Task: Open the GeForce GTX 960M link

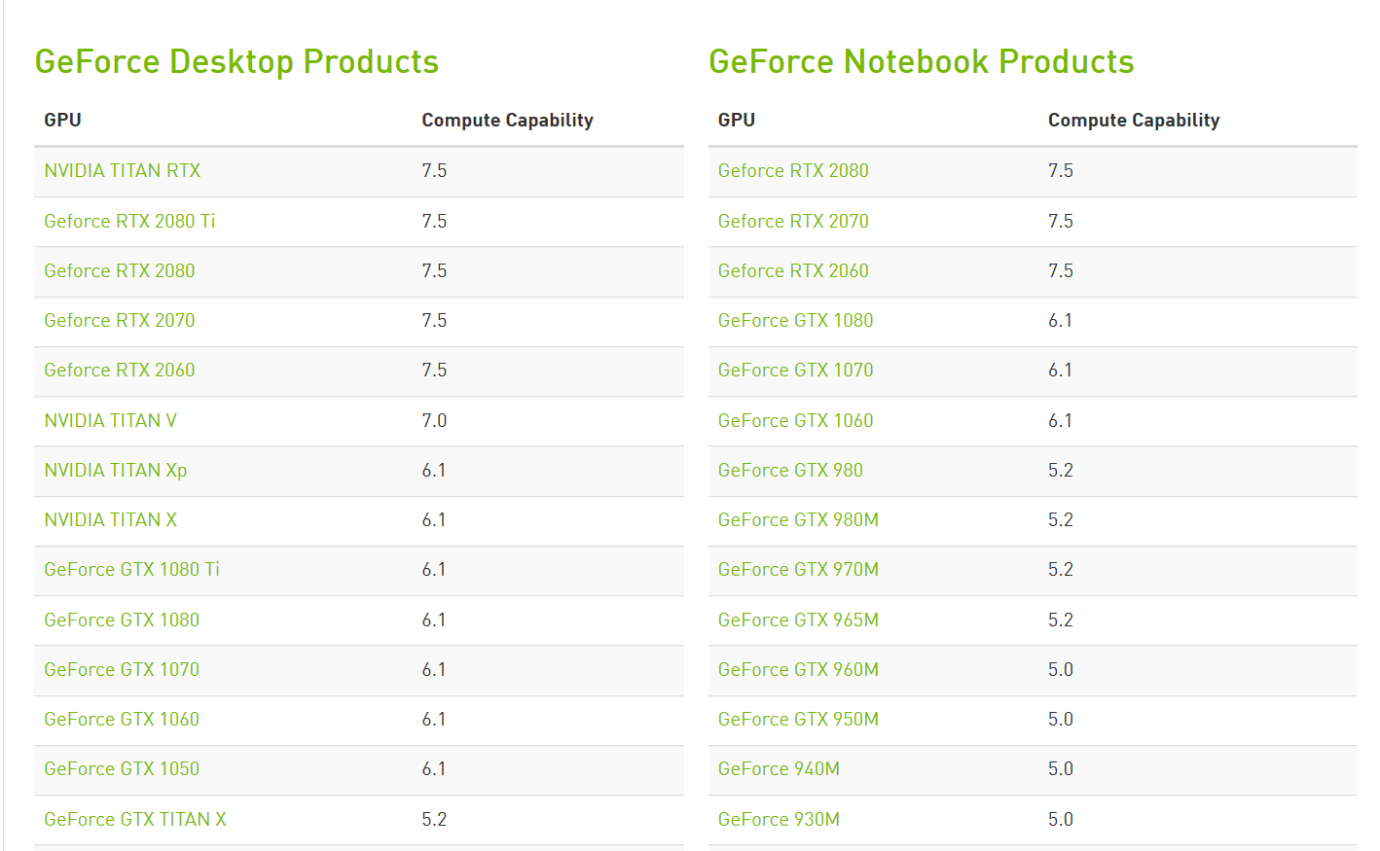Action: pos(798,670)
